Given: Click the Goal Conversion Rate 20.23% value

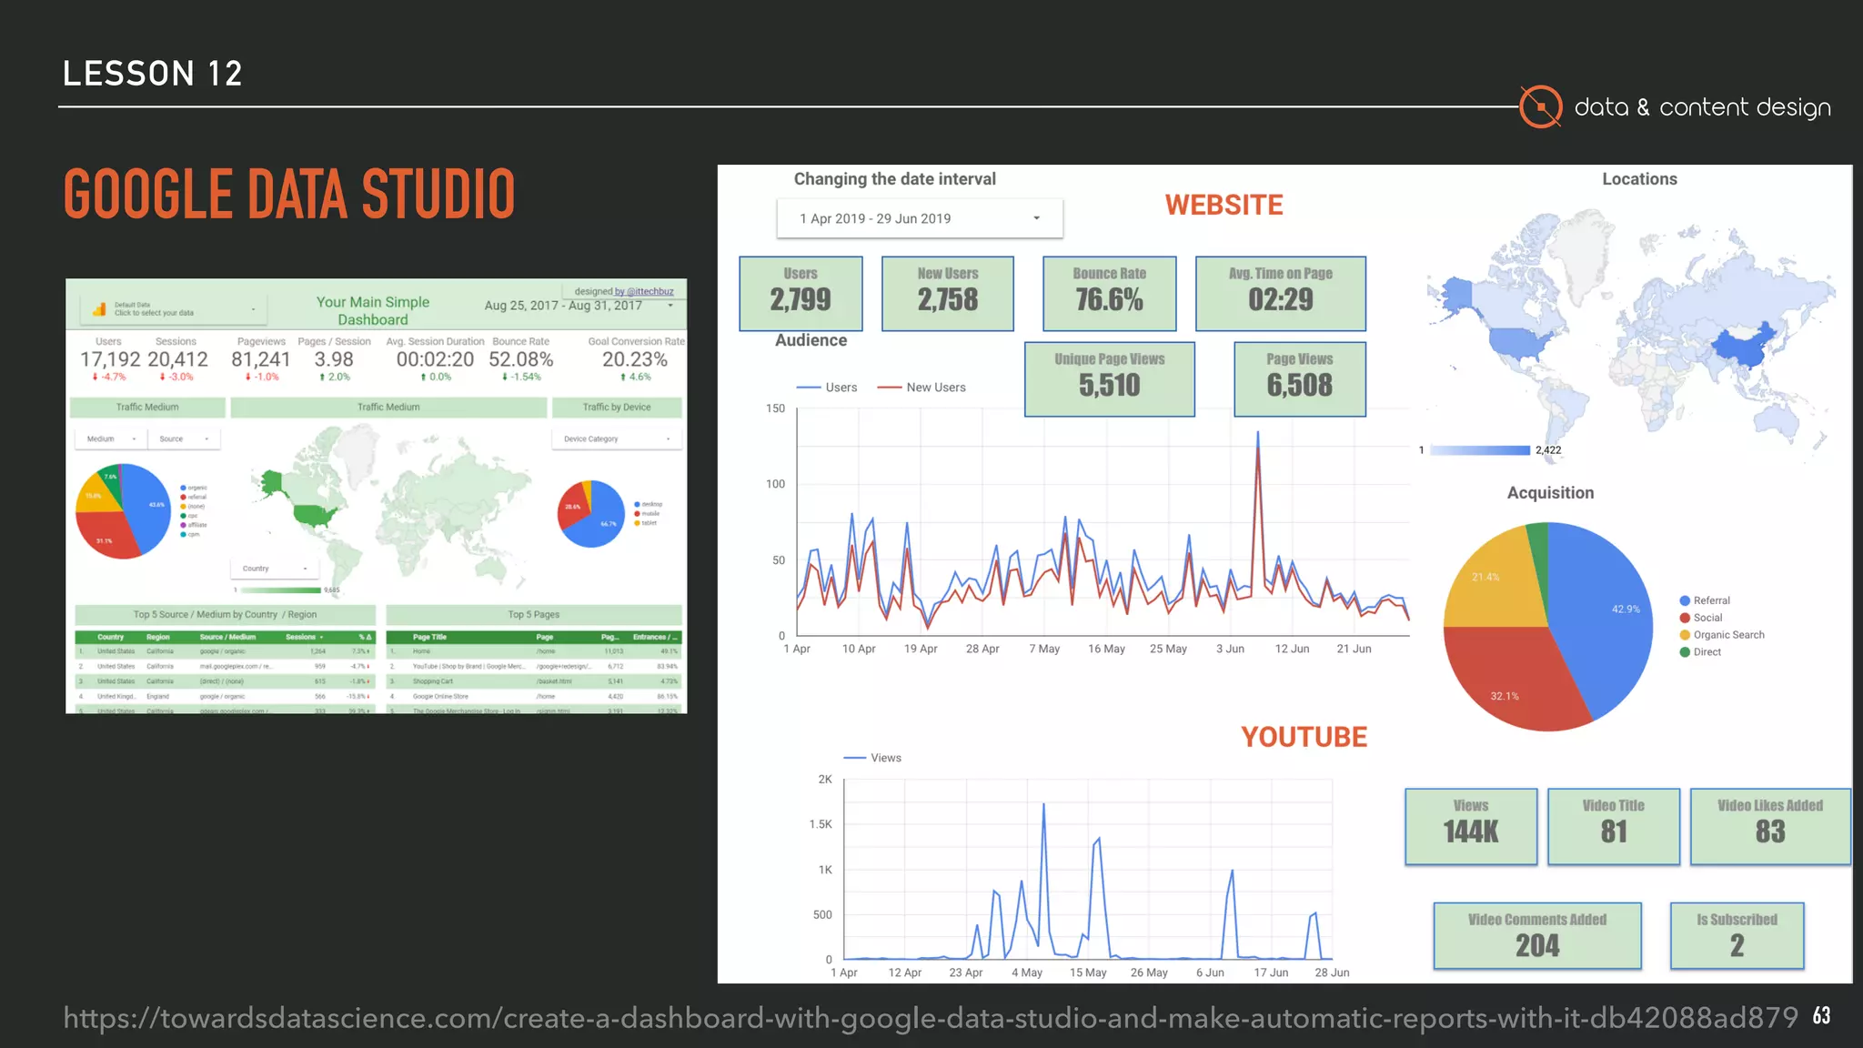Looking at the screenshot, I should click(x=635, y=359).
